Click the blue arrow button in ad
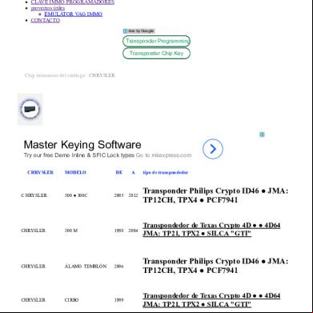This screenshot has height=313, width=313. (x=213, y=149)
